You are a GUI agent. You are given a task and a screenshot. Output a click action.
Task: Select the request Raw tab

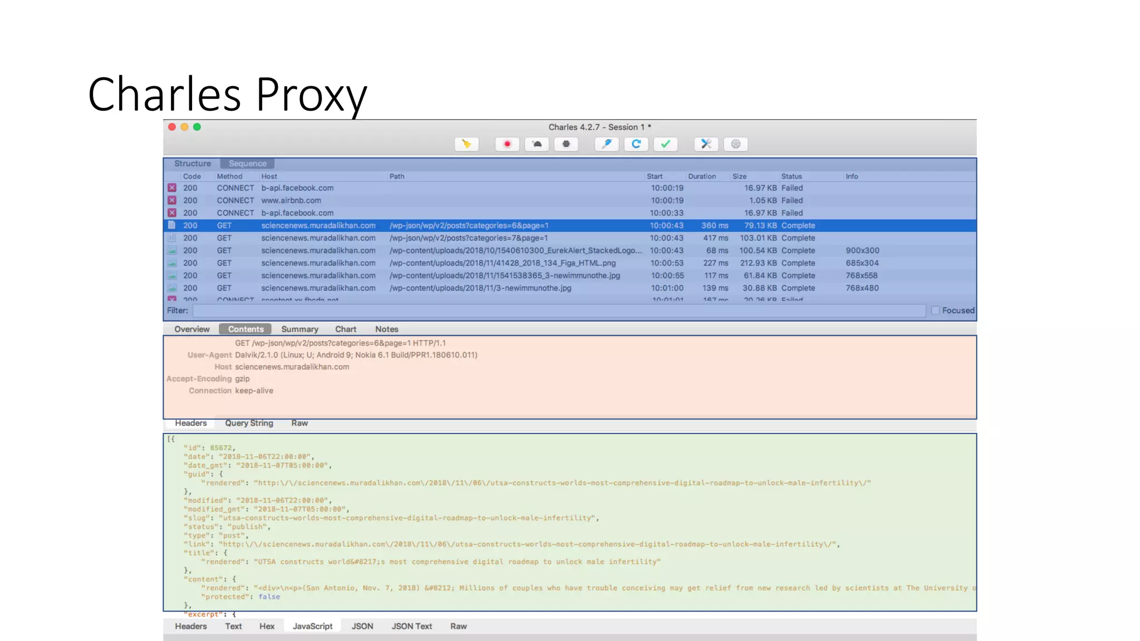(x=299, y=423)
